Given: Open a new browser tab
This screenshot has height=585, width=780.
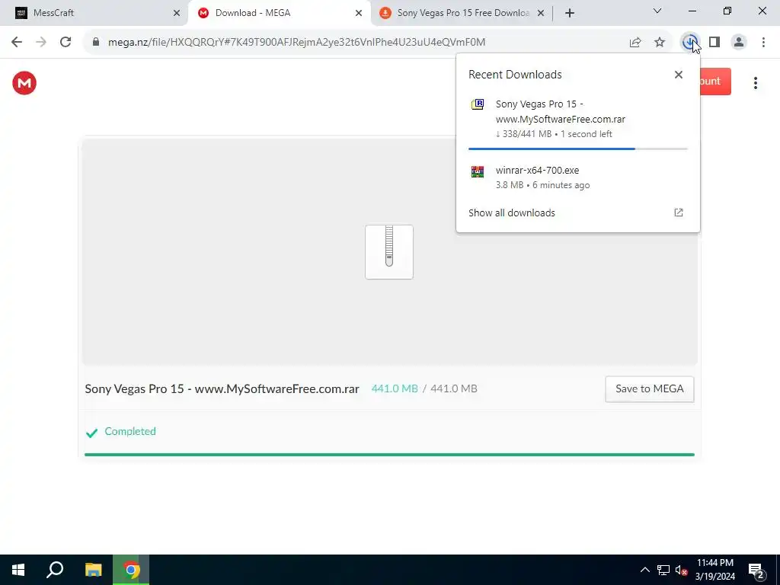Looking at the screenshot, I should point(570,13).
